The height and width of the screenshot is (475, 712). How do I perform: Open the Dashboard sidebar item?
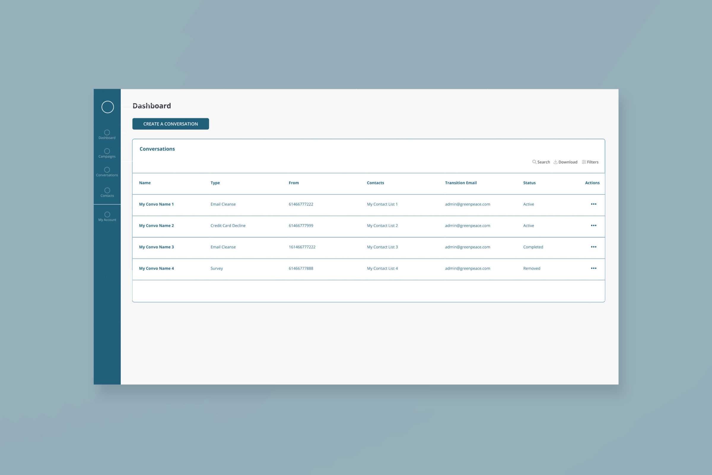tap(107, 135)
